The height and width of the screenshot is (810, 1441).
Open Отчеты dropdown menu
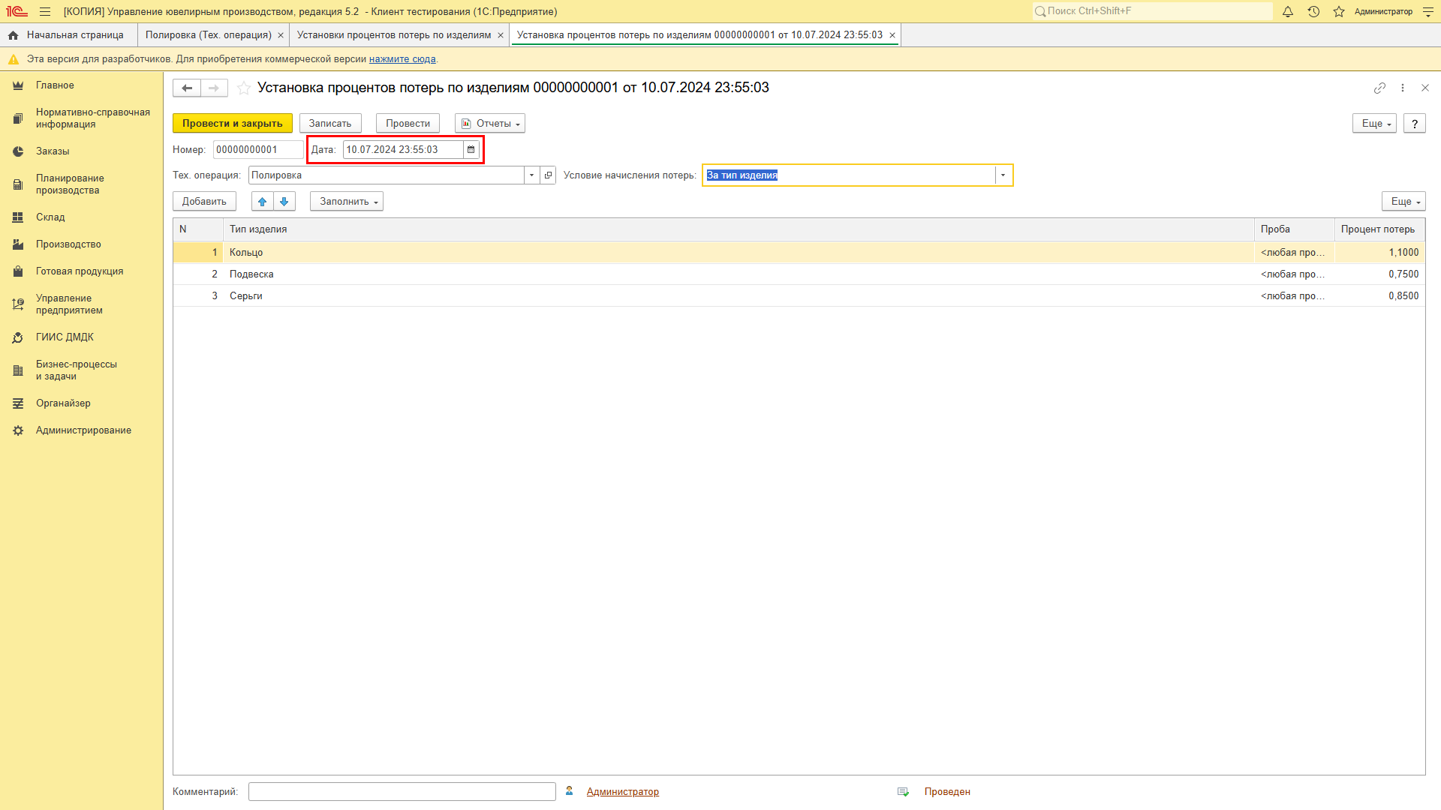490,124
